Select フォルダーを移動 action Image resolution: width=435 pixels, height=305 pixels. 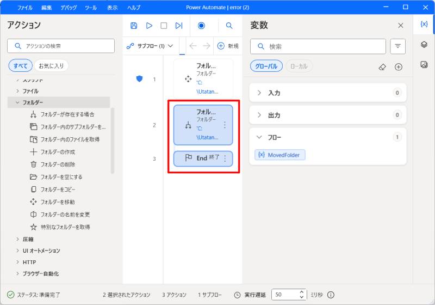52,202
